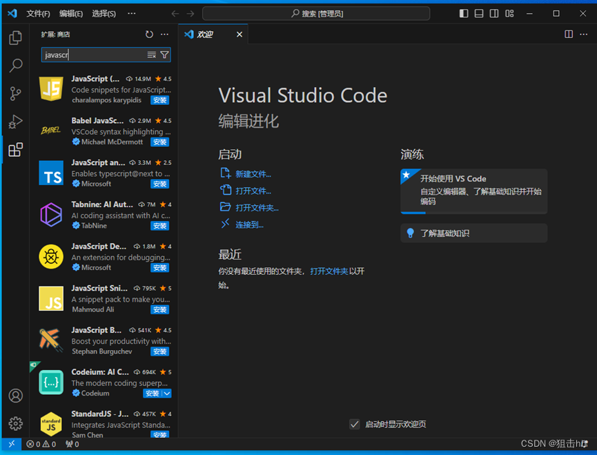Open the 开始使用 VS Code walkthrough
This screenshot has width=597, height=455.
tap(473, 191)
